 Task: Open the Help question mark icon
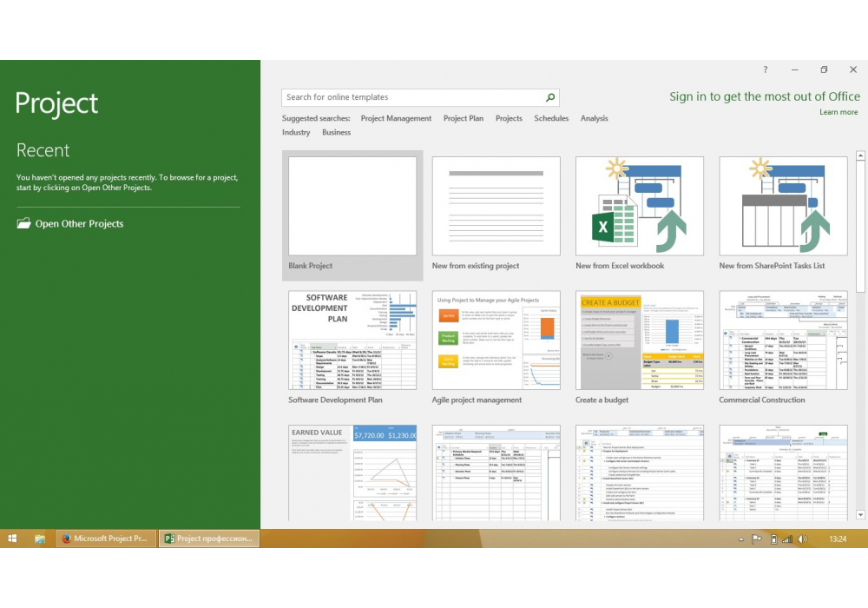(765, 69)
